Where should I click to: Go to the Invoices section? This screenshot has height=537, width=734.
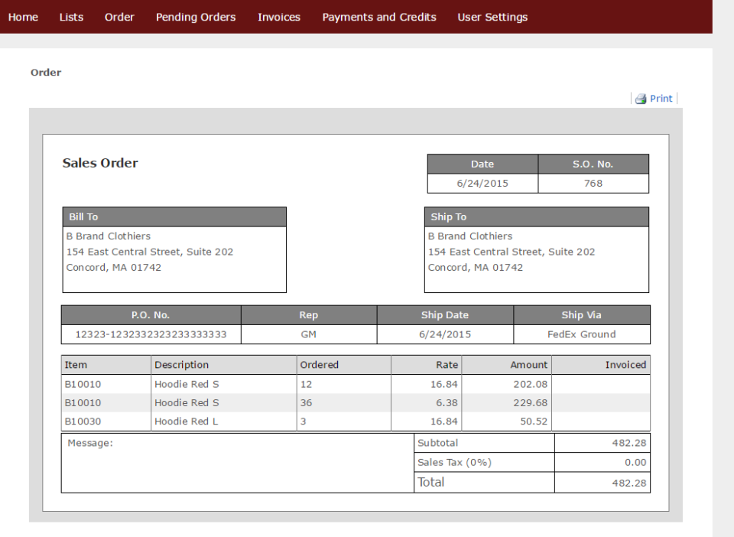tap(278, 16)
